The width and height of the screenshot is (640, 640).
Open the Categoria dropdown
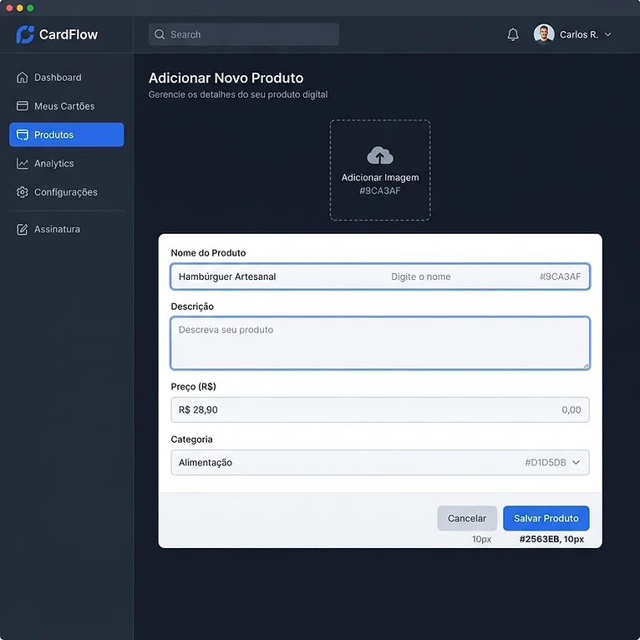coord(380,462)
